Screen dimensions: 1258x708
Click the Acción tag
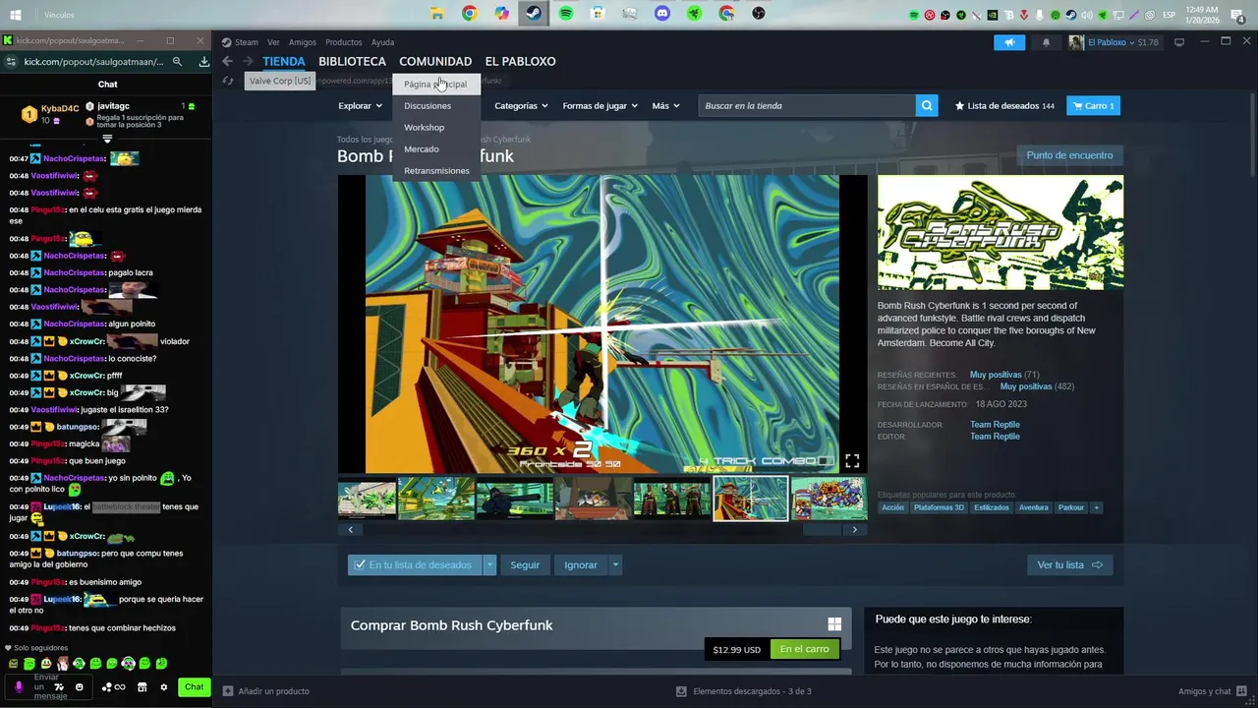892,507
